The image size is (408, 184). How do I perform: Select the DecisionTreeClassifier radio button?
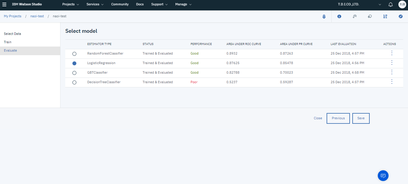click(x=75, y=82)
